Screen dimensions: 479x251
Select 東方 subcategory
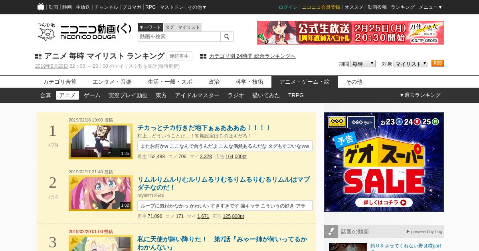[161, 95]
